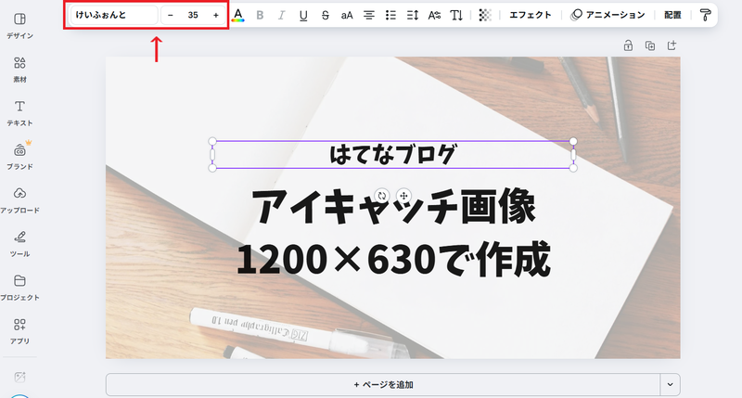Click the right side resize handle of text box
Viewport: 742px width, 398px height.
pyautogui.click(x=573, y=155)
